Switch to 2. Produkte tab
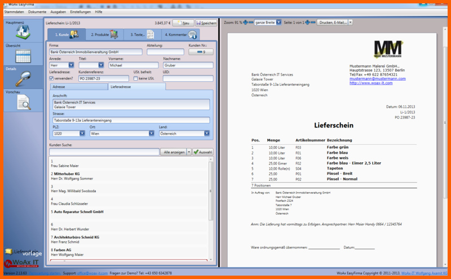The height and width of the screenshot is (279, 451). coord(105,34)
